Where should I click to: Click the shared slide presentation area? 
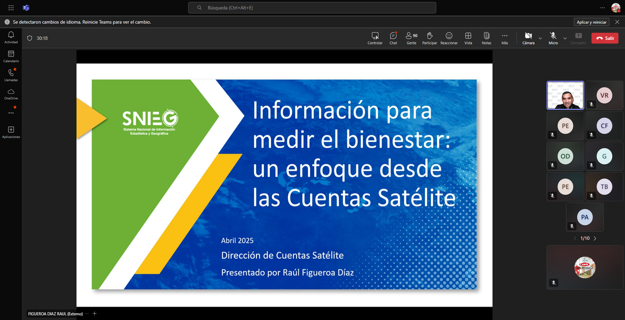coord(284,185)
